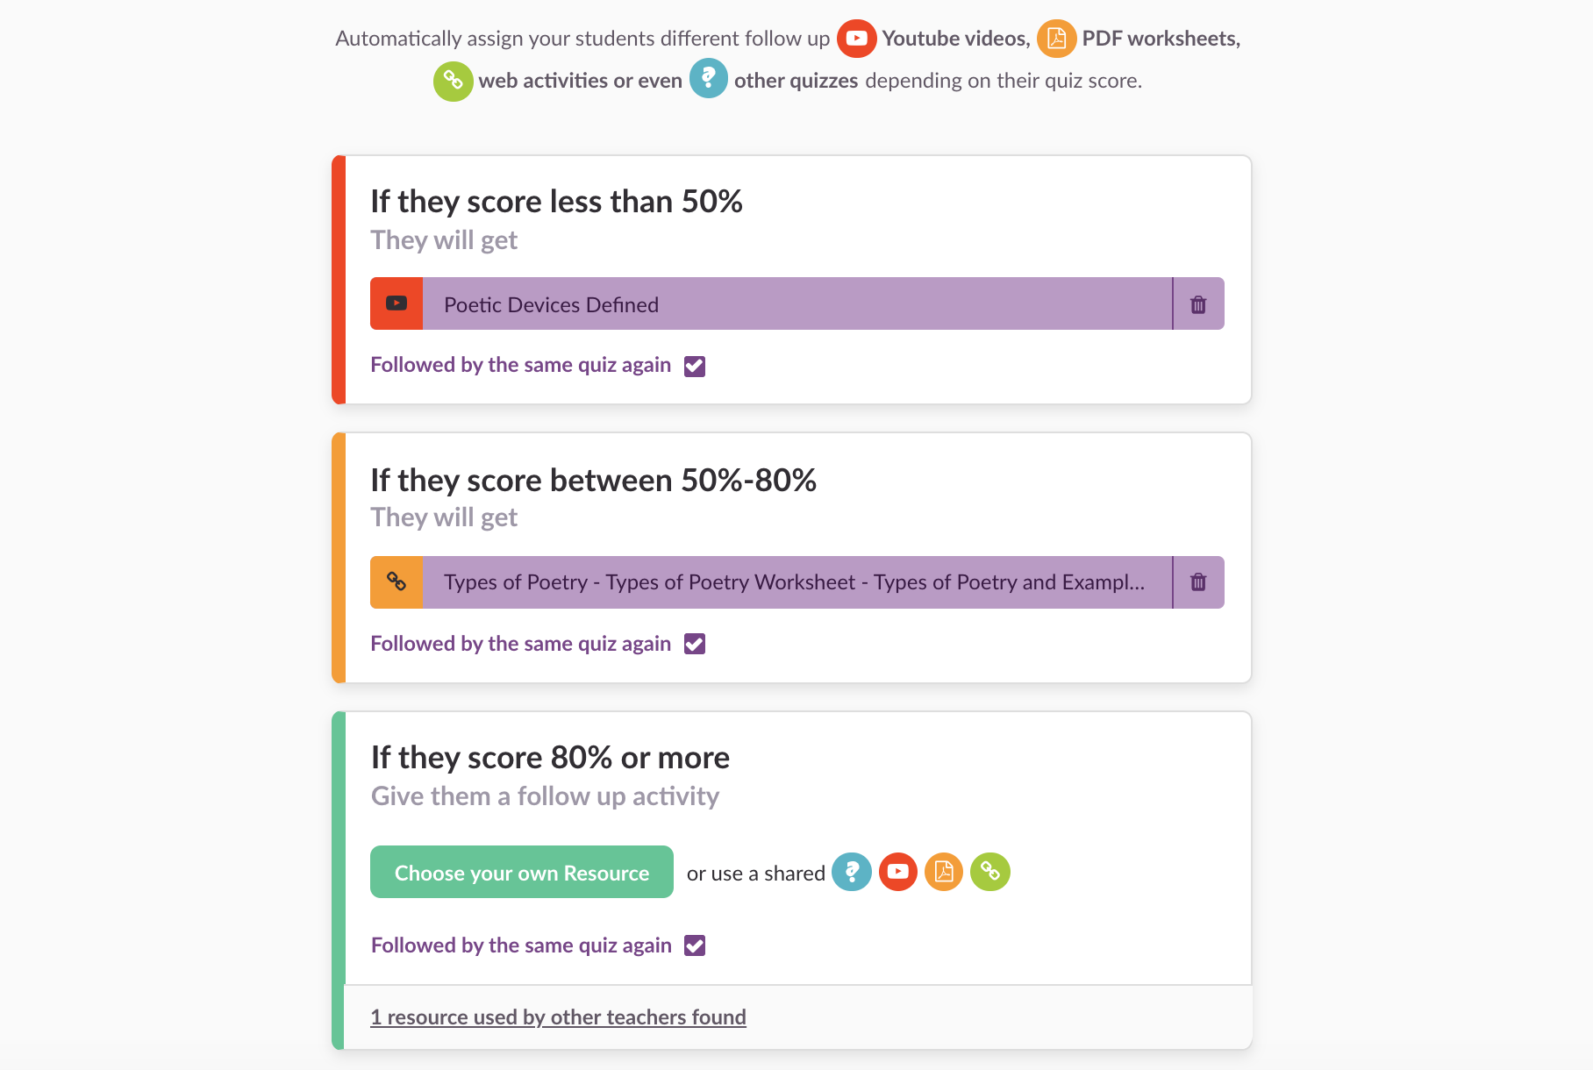Select shared web link icon
The height and width of the screenshot is (1070, 1593).
point(990,872)
